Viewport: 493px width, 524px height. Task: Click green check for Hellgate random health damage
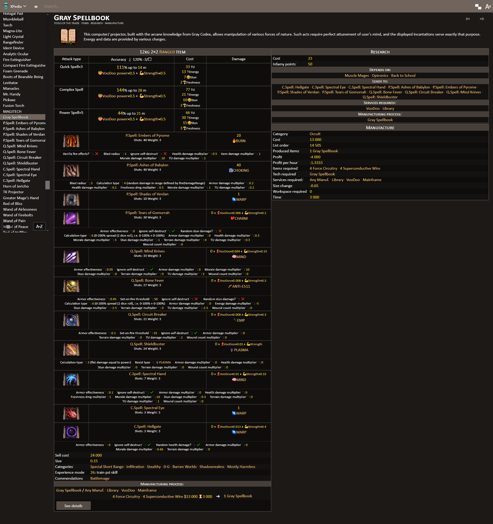click(198, 445)
